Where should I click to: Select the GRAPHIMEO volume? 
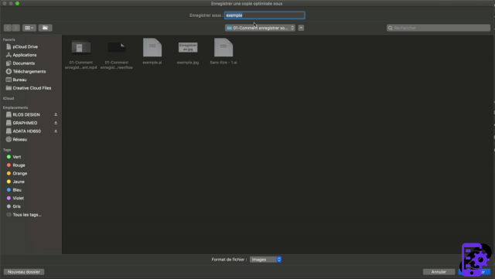(25, 123)
